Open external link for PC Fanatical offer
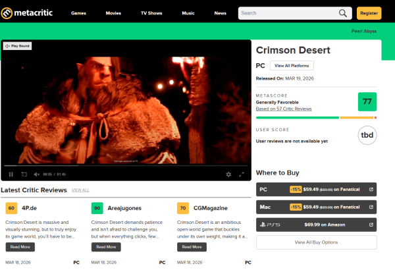 pyautogui.click(x=371, y=190)
